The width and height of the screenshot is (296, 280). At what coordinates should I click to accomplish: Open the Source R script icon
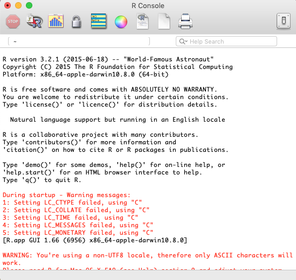tap(35, 21)
